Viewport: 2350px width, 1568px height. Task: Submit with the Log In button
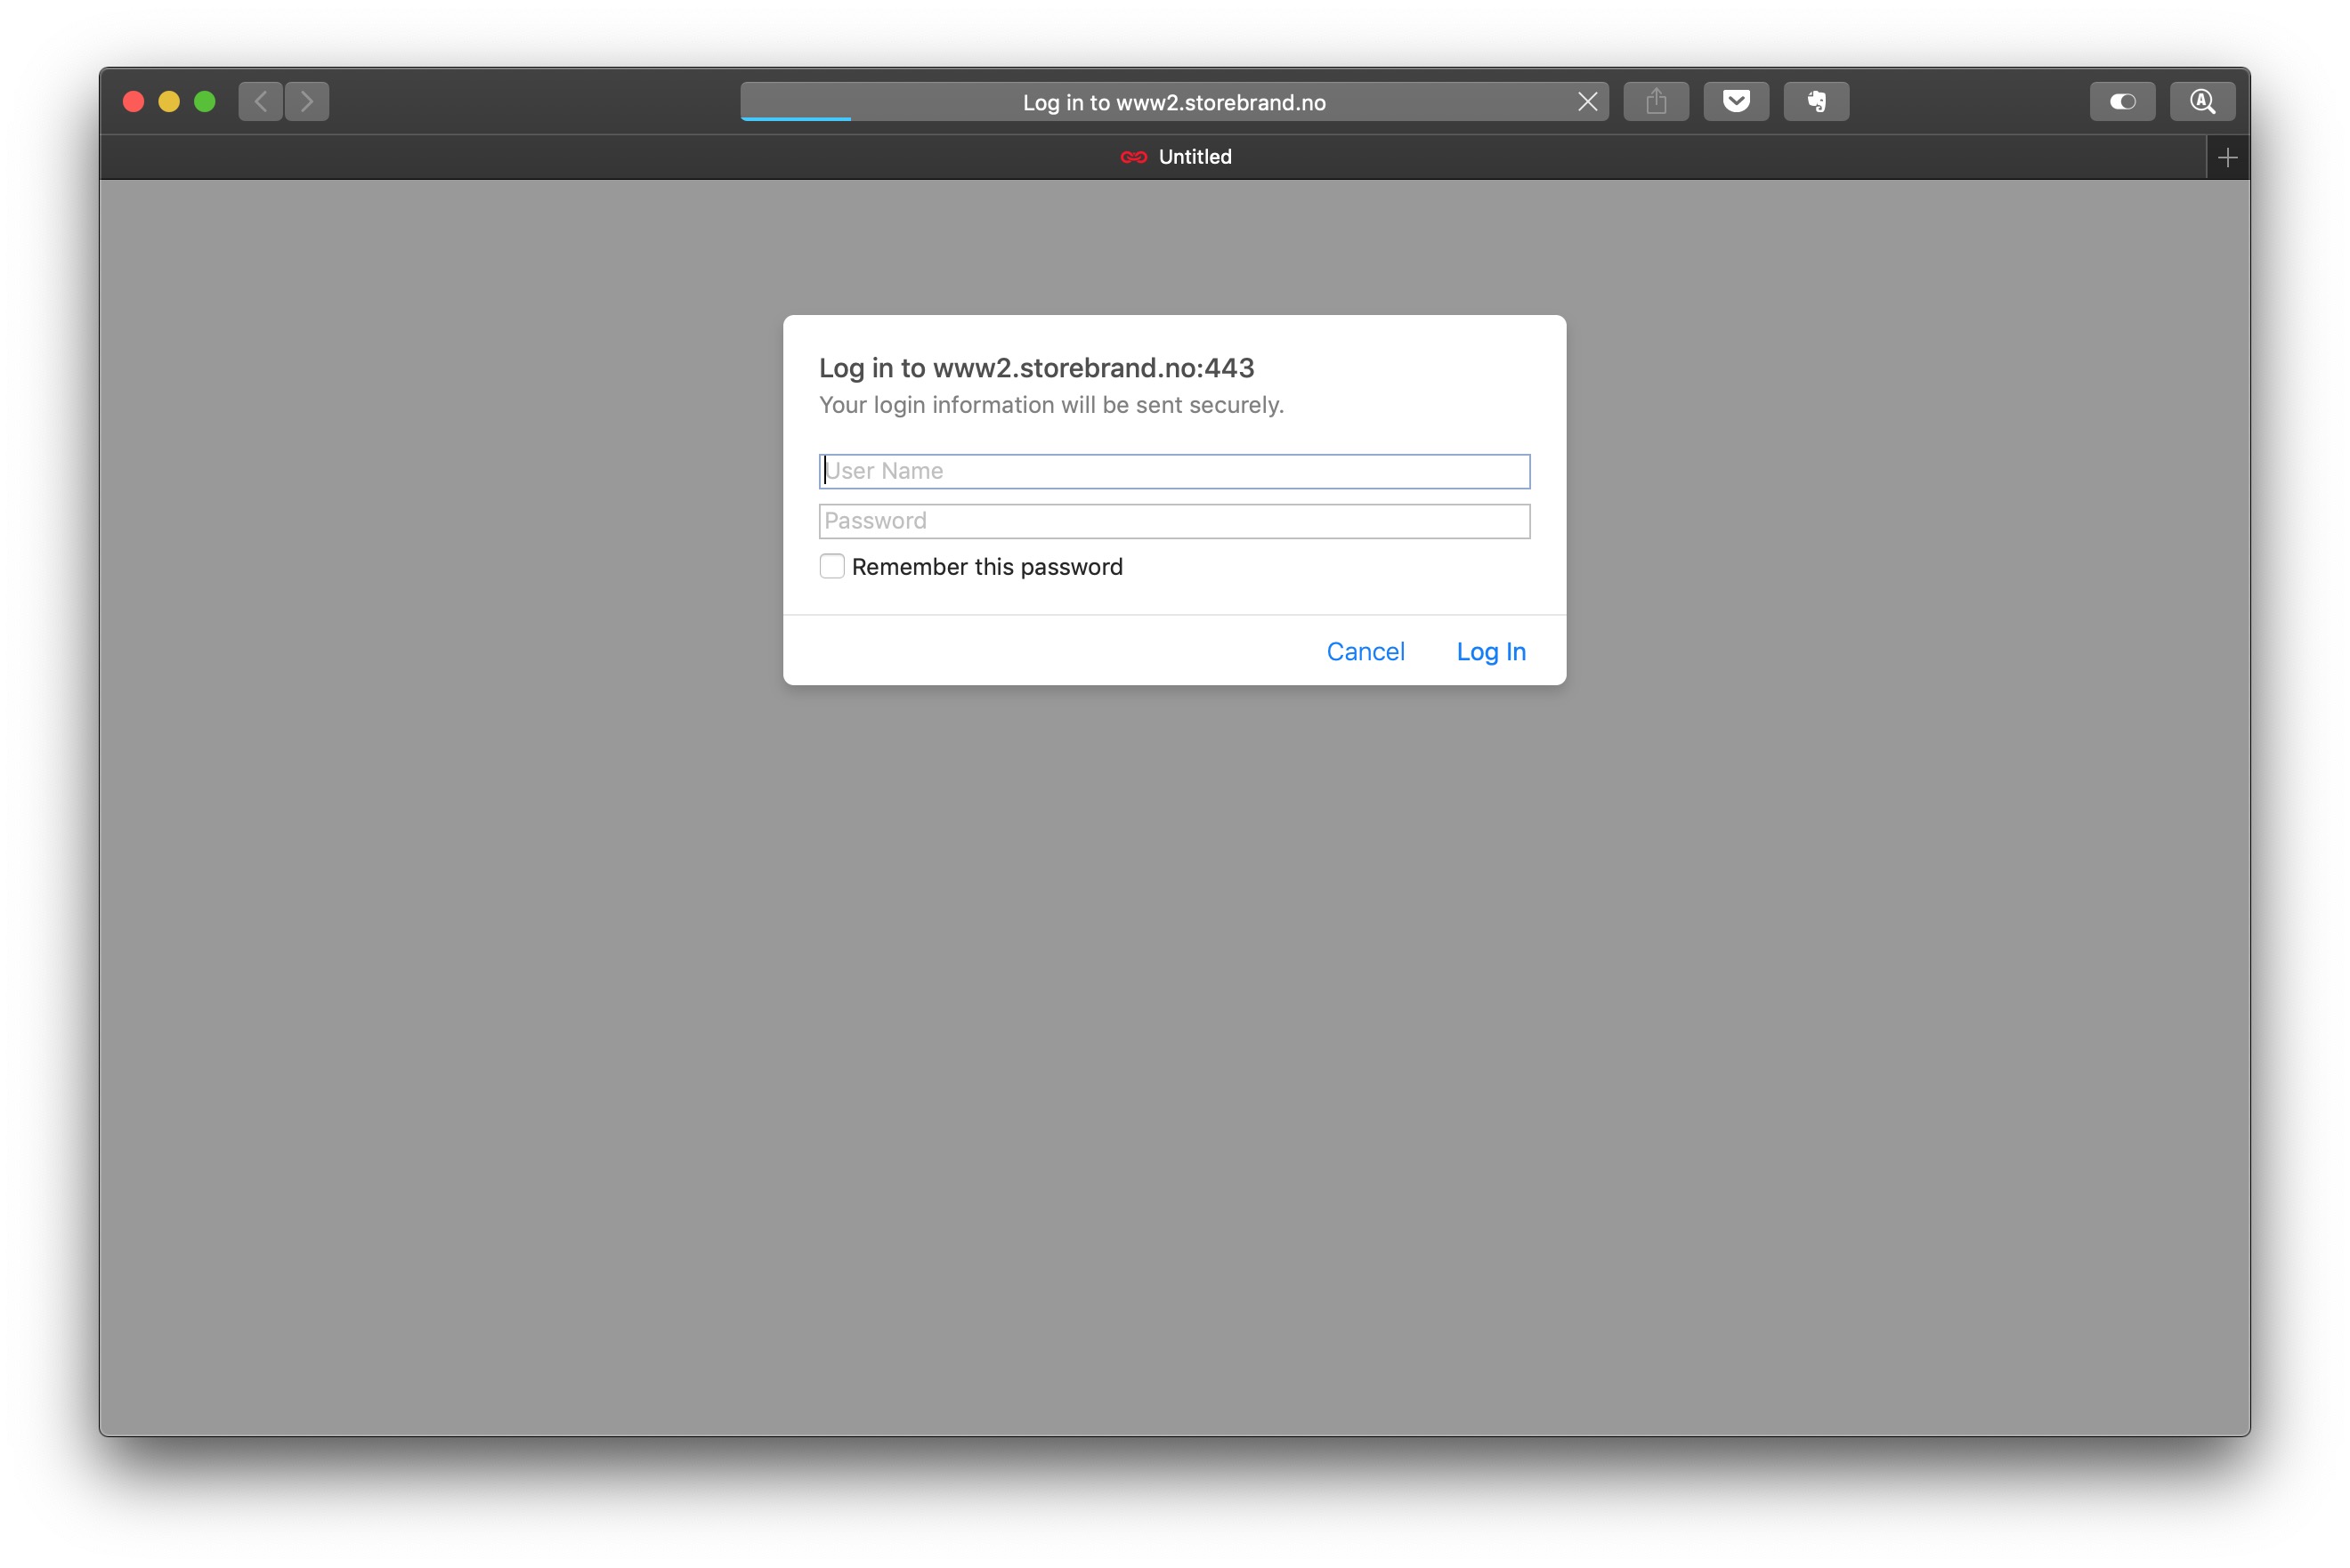click(1491, 651)
